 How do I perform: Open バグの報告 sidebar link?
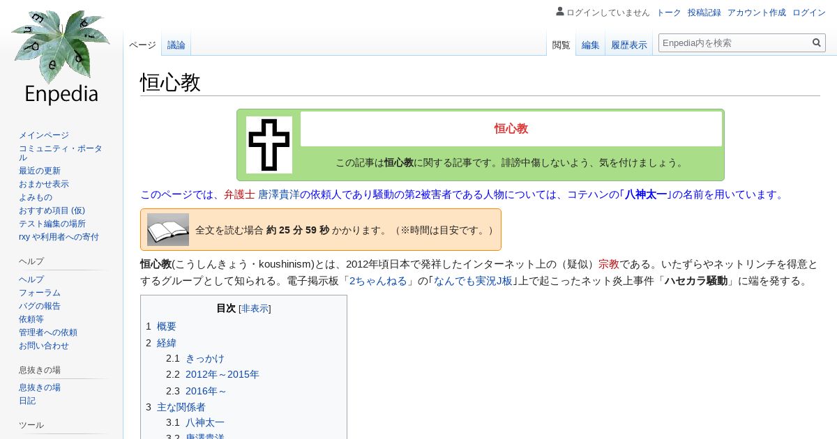(x=40, y=306)
